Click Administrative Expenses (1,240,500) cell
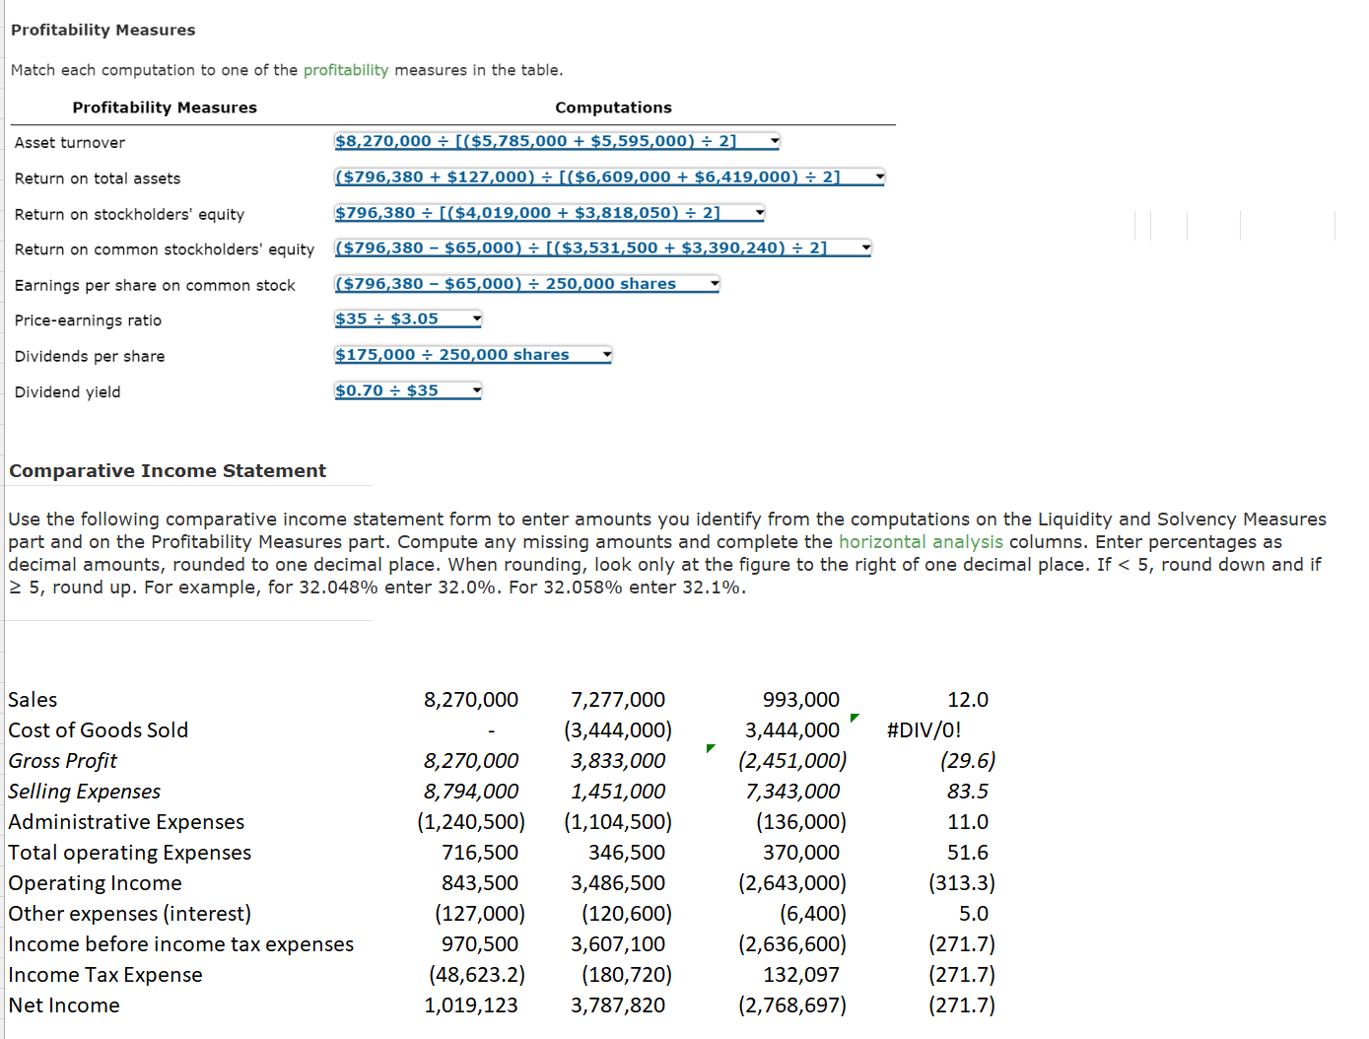1369x1039 pixels. click(x=471, y=822)
